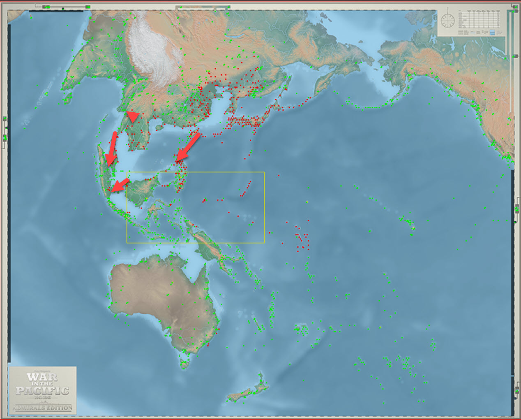This screenshot has height=420, width=521.
Task: Click the compass rose in the map legend
Action: [448, 20]
